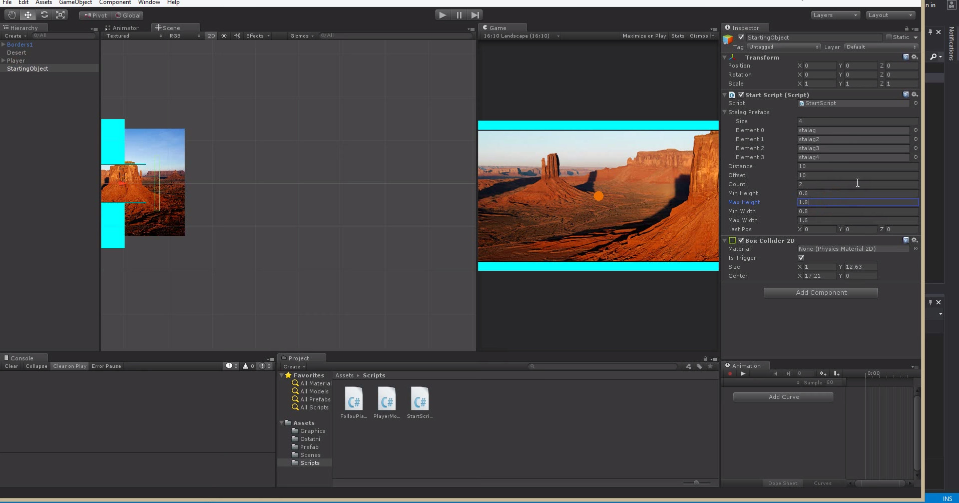Click the Add Curve button
Viewport: 959px width, 503px height.
[x=783, y=396]
